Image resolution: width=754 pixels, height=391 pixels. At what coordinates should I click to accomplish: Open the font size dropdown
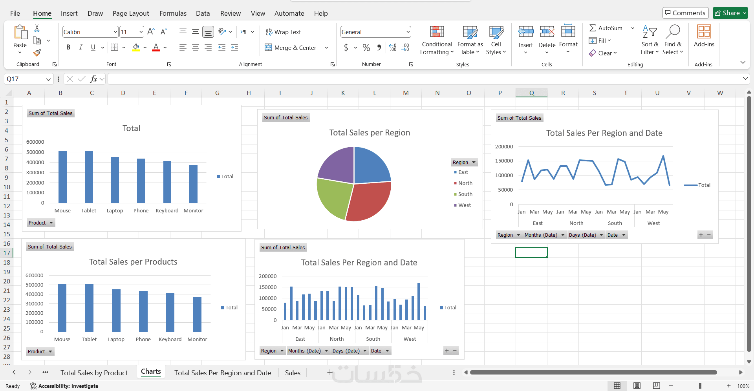(x=141, y=32)
